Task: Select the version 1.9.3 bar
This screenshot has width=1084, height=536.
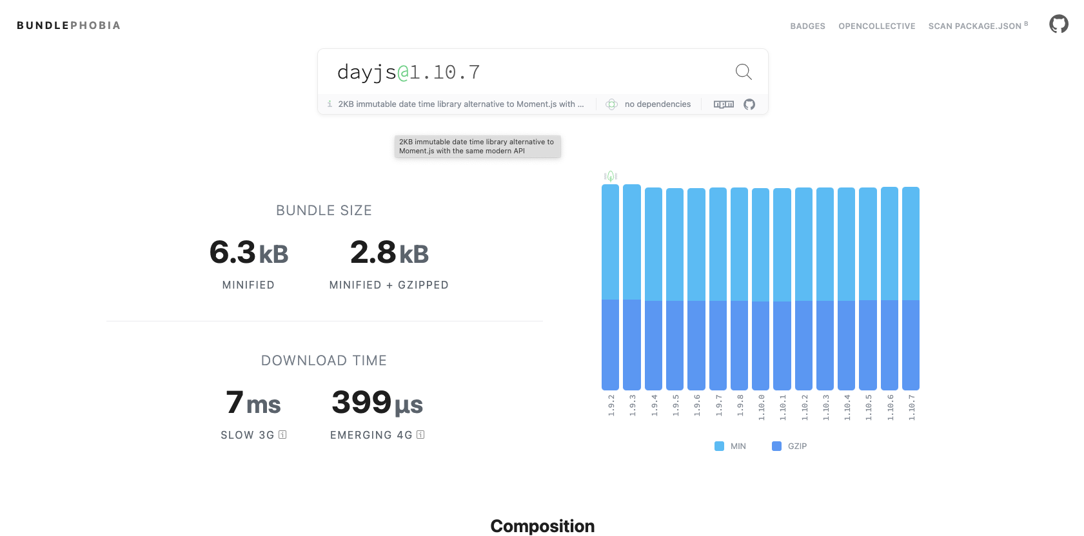Action: (632, 287)
